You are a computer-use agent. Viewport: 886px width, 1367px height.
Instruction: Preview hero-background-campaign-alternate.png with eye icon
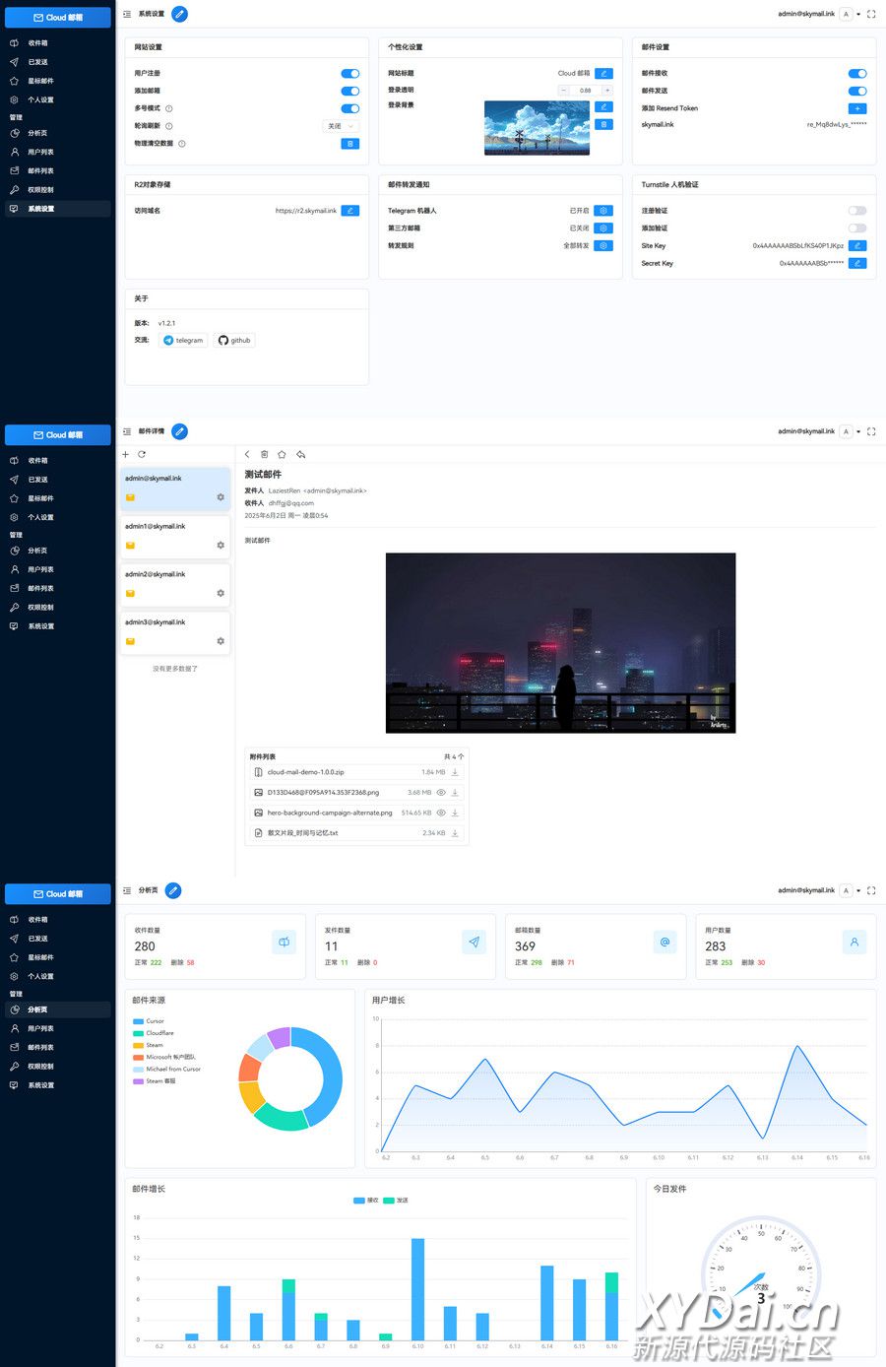[441, 813]
